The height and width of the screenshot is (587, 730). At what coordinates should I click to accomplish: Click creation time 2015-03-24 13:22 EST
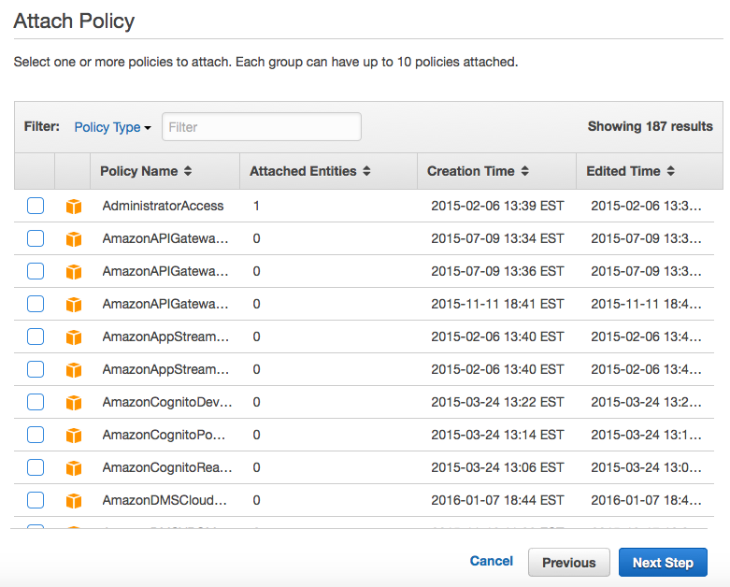[497, 402]
